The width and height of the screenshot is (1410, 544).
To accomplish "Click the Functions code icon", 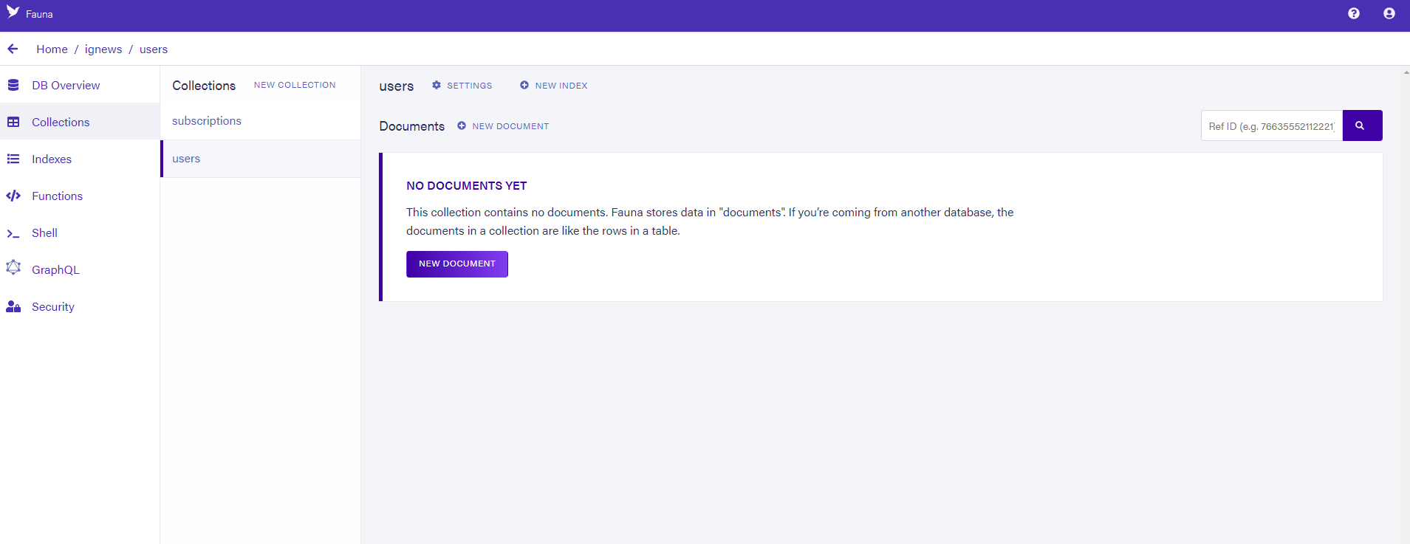I will (13, 196).
